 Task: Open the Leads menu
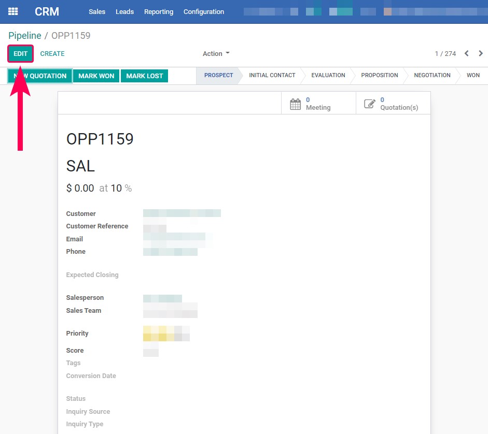coord(124,11)
